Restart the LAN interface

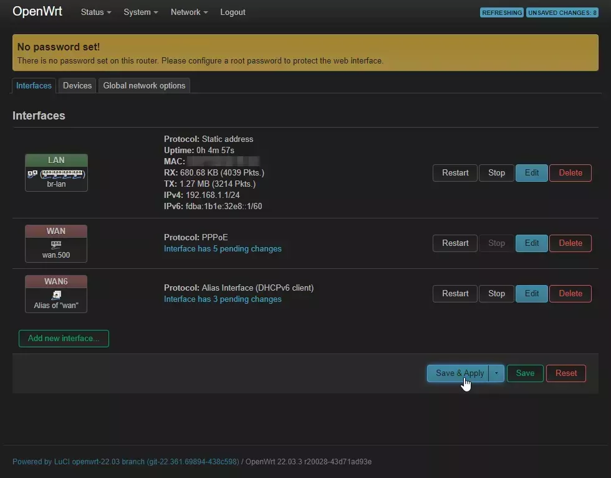tap(455, 172)
